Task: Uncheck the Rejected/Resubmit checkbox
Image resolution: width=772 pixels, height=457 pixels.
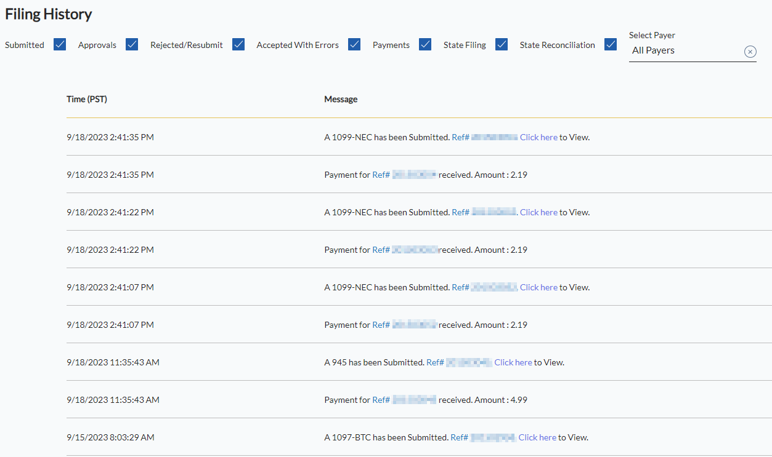Action: click(x=238, y=44)
